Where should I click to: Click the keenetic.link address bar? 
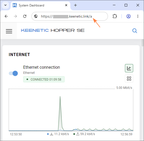[70, 16]
